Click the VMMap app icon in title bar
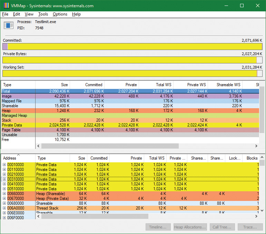This screenshot has width=266, height=234. pos(6,6)
